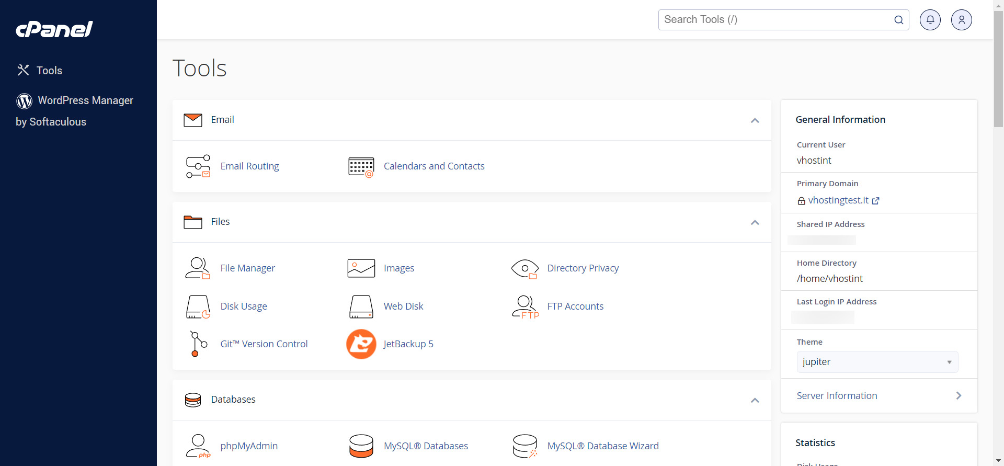Image resolution: width=1004 pixels, height=466 pixels.
Task: Click the Server Information chevron arrow
Action: [959, 396]
